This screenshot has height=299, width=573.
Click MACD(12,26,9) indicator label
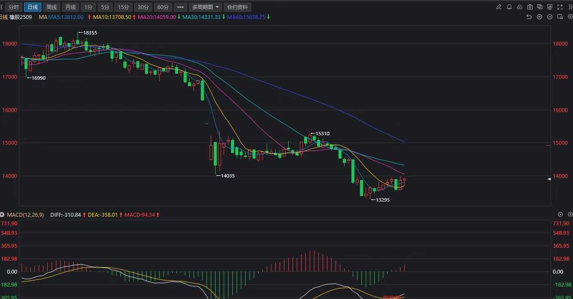click(x=25, y=215)
